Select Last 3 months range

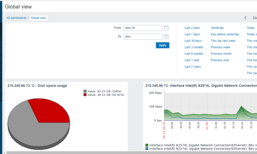pyautogui.click(x=194, y=47)
